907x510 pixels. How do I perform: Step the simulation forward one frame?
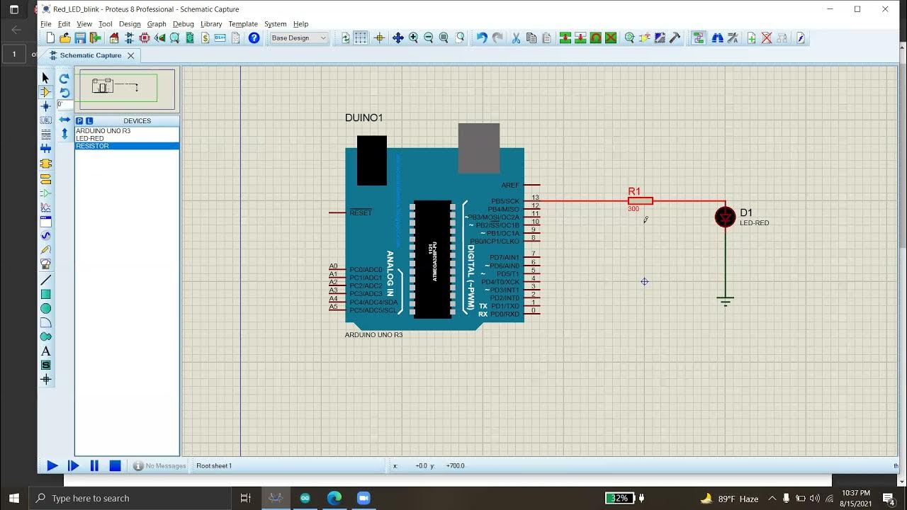click(x=73, y=466)
